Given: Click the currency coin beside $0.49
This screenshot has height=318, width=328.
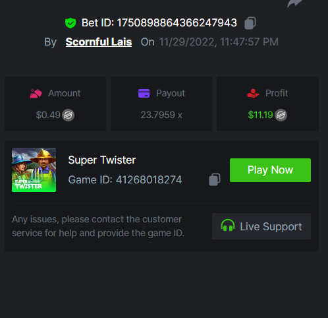Looking at the screenshot, I should tap(68, 115).
